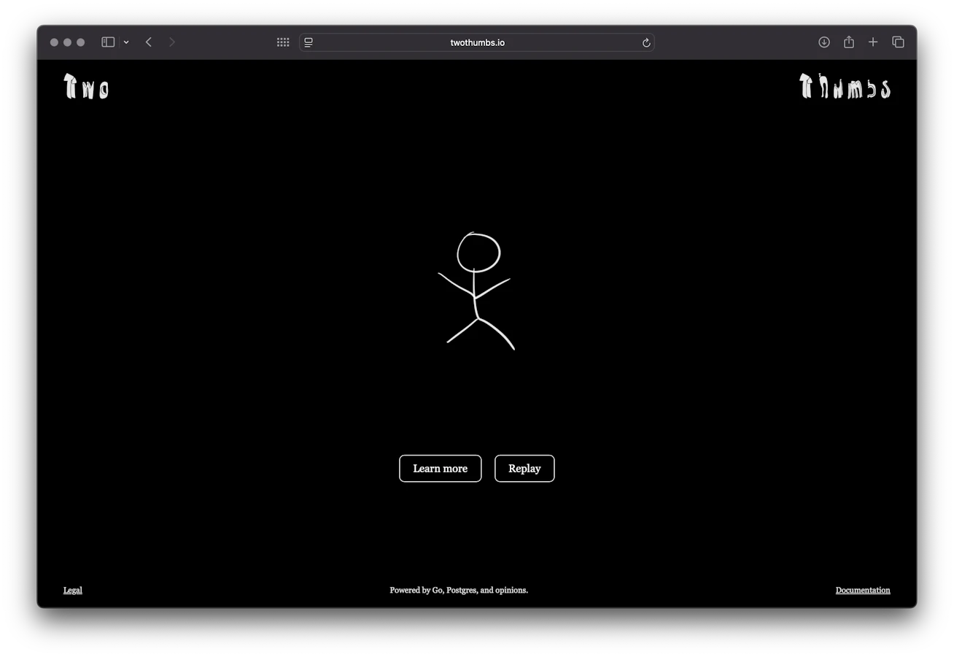This screenshot has width=954, height=657.
Task: Reload the current page
Action: pos(646,42)
